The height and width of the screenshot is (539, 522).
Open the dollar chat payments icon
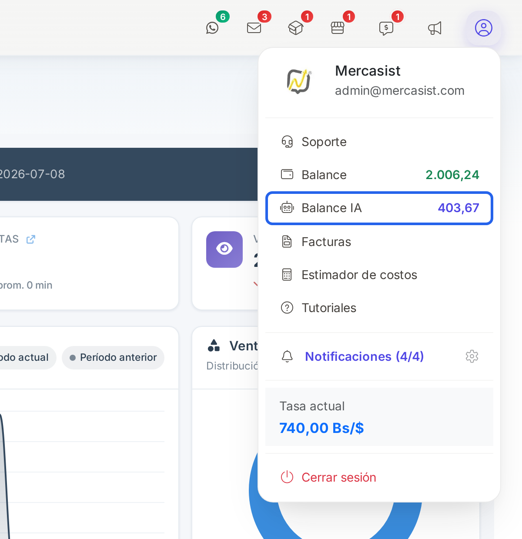[x=386, y=28]
